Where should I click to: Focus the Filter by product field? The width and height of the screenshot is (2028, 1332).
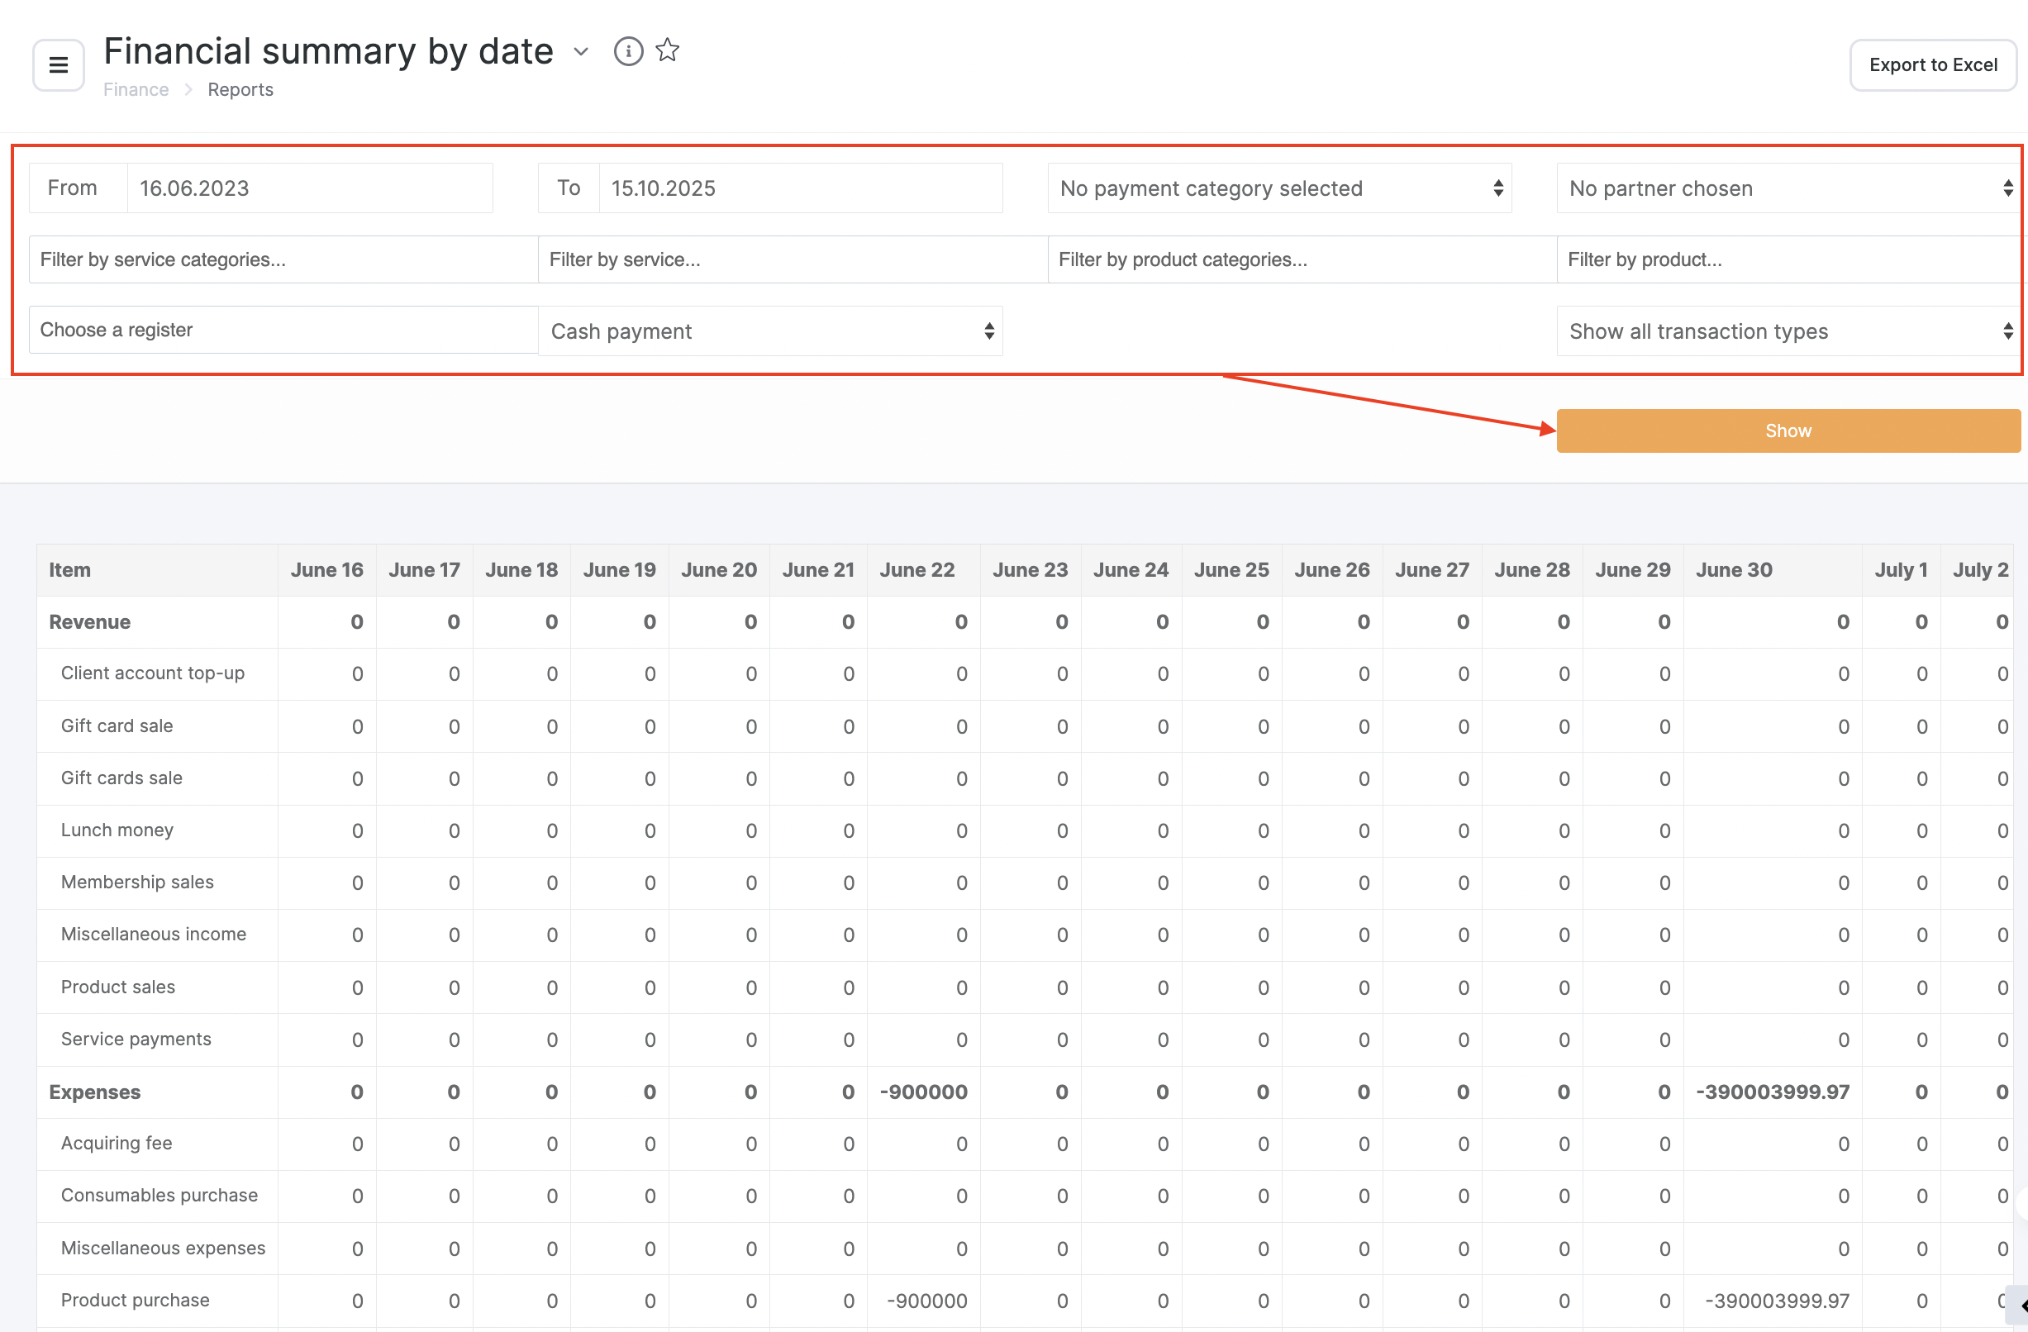click(x=1788, y=260)
